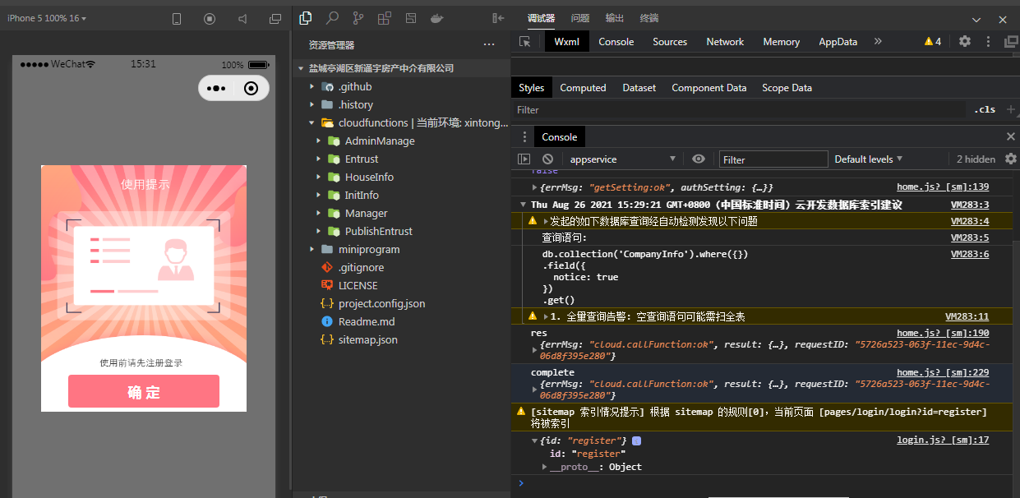1020x498 pixels.
Task: Open the console drawer vertical dots menu
Action: (524, 136)
